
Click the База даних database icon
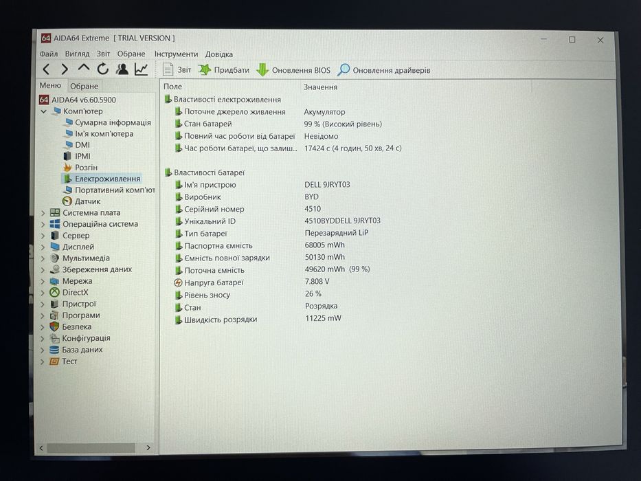tap(54, 350)
